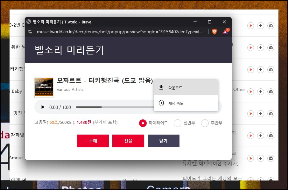Play the 위한 row track in background list
Screen dimensions: 288x190
coord(250,48)
